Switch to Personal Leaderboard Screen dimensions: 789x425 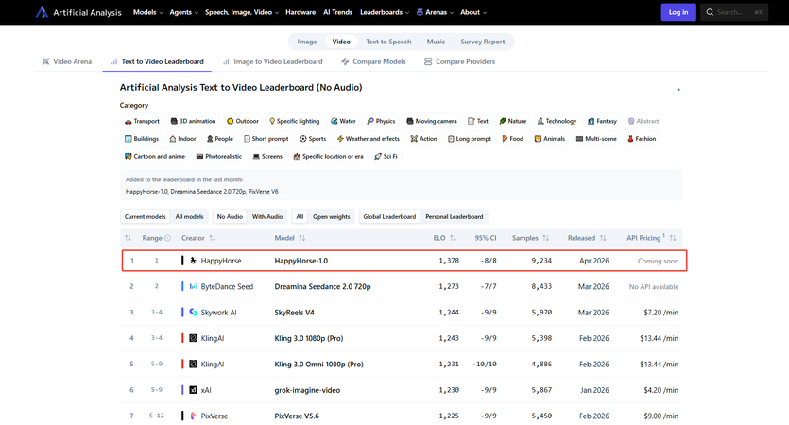pos(455,217)
